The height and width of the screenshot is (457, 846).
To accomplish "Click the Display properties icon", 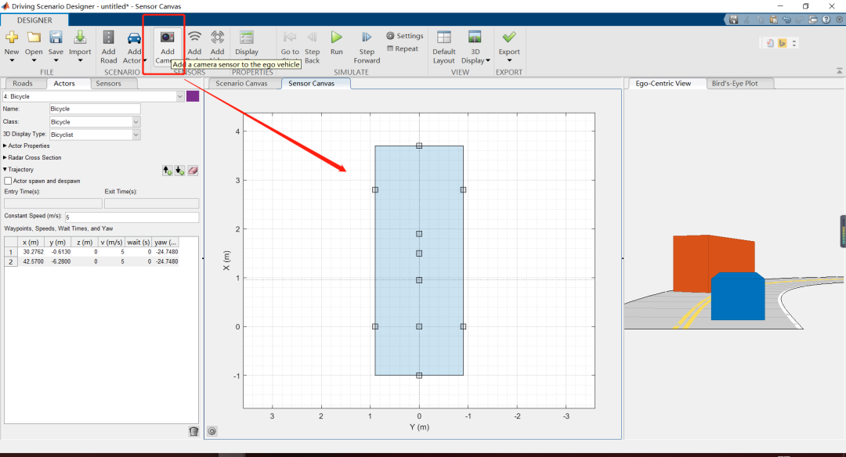I will pos(247,38).
